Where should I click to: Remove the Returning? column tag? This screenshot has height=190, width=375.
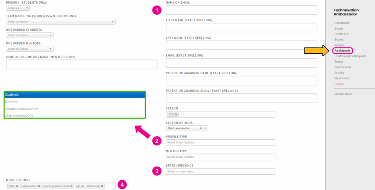pos(102,186)
